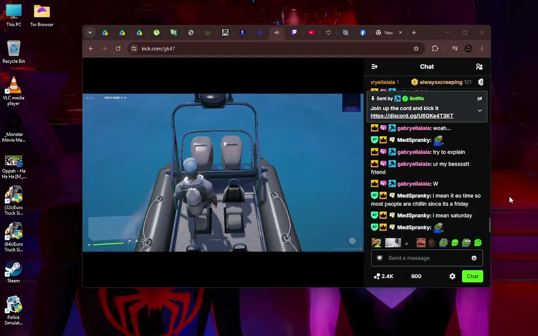This screenshot has height=336, width=538.
Task: Select the second quick emote showing a man
Action: pyautogui.click(x=393, y=242)
